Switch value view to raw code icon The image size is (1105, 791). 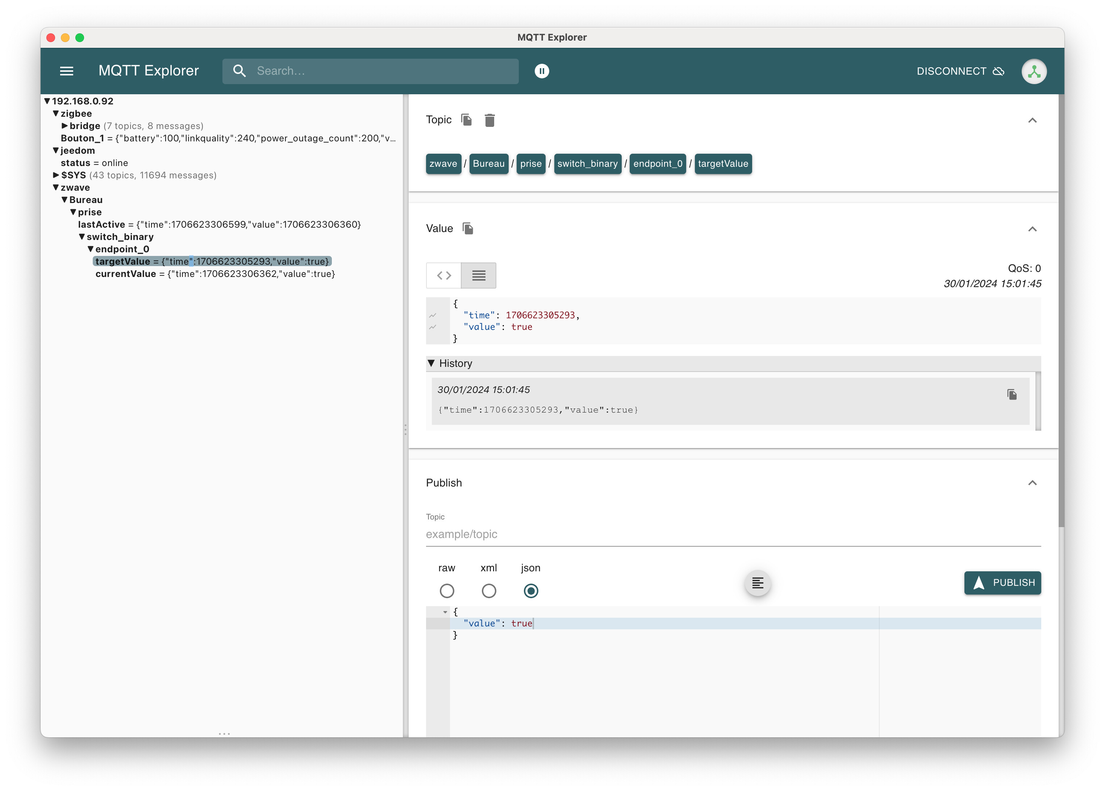tap(443, 276)
